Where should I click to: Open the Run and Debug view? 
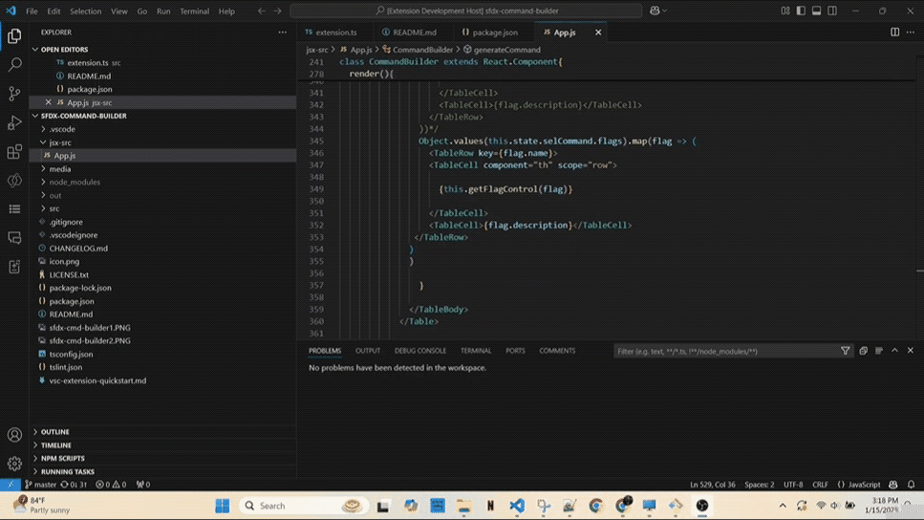(x=14, y=122)
